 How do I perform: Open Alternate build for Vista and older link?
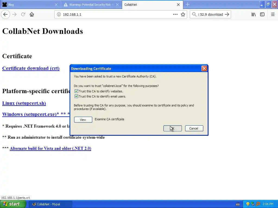50,148
